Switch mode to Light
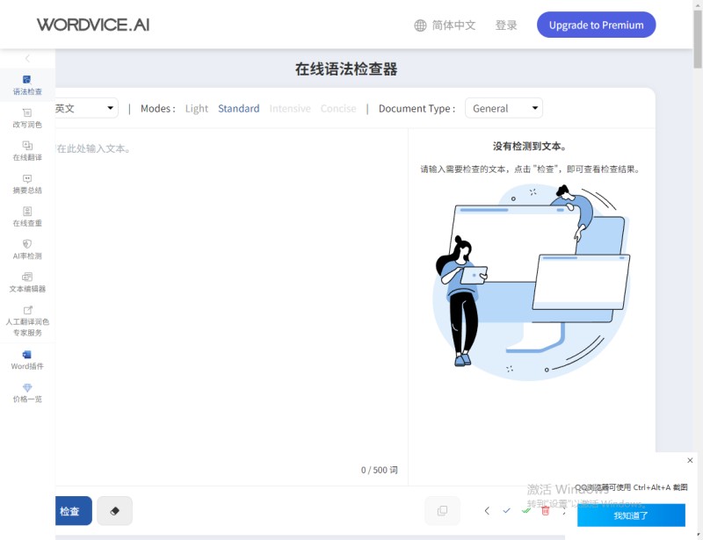Image resolution: width=703 pixels, height=540 pixels. pos(196,108)
